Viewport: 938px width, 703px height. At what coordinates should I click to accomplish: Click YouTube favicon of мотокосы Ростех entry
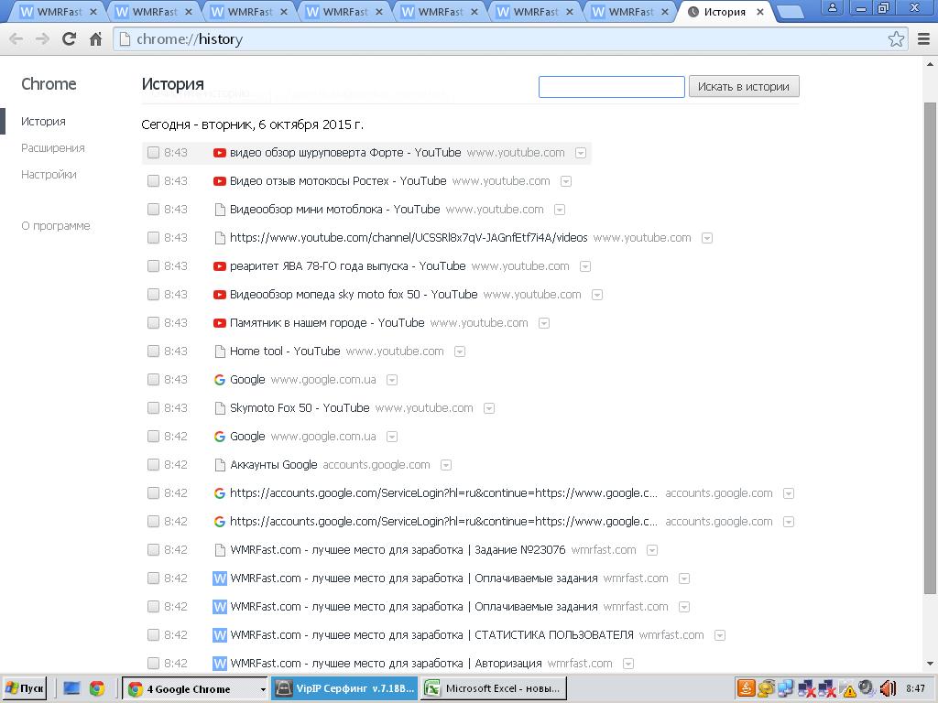220,181
